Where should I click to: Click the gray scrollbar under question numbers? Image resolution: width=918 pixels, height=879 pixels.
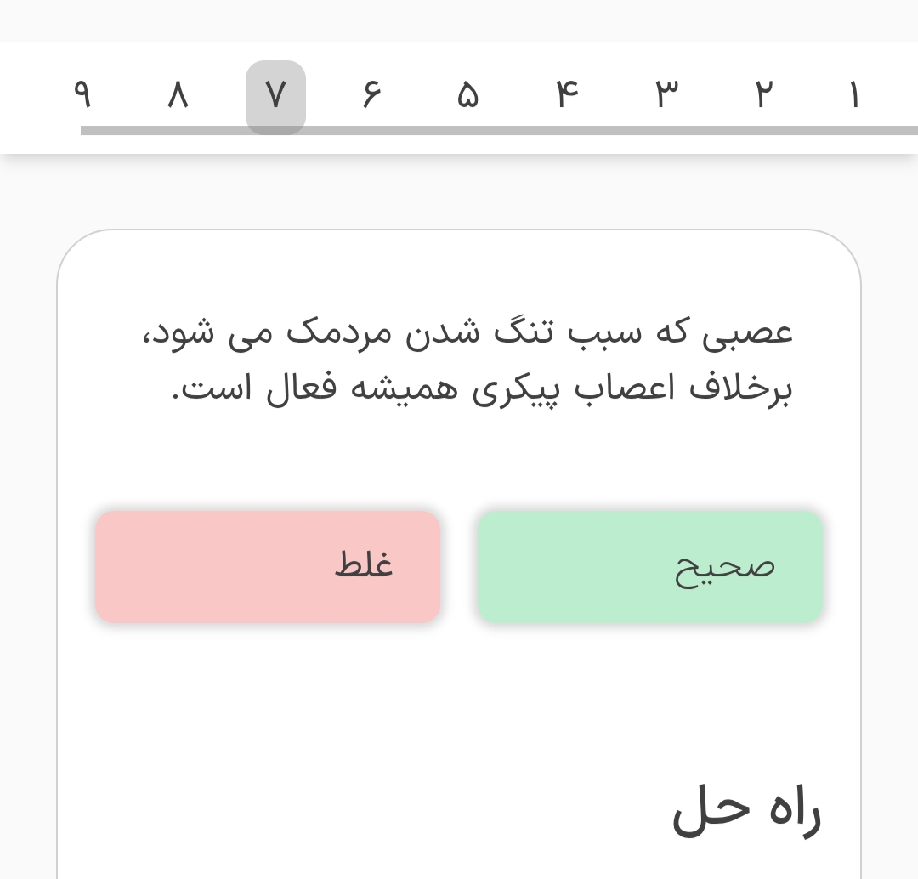click(x=499, y=131)
